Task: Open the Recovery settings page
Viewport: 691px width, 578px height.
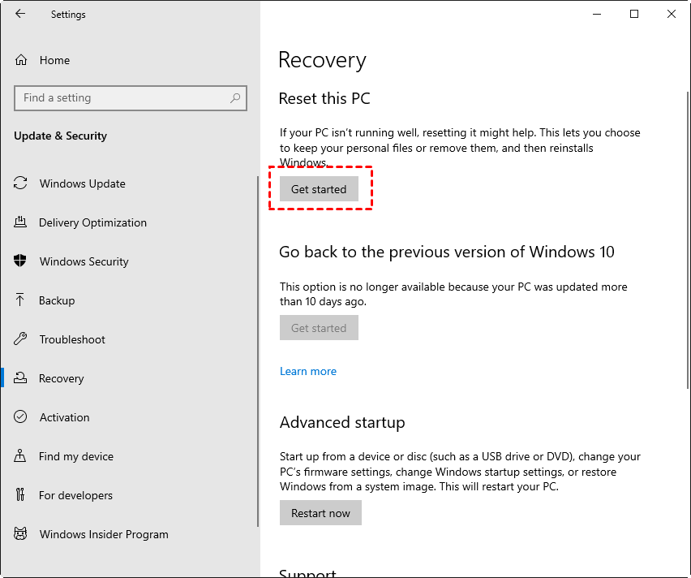Action: tap(62, 378)
